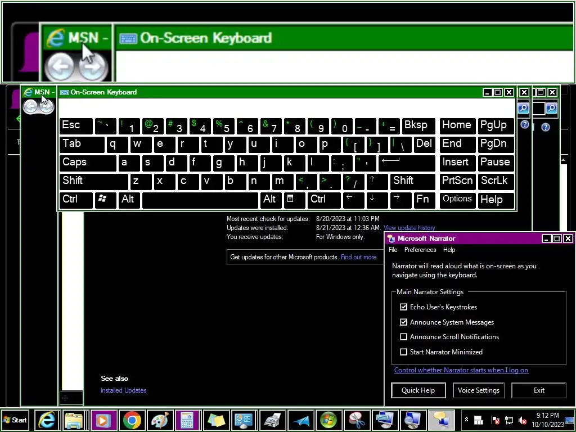Click the Del key on On-Screen Keyboard
Screen dimensions: 576x432
tap(424, 144)
